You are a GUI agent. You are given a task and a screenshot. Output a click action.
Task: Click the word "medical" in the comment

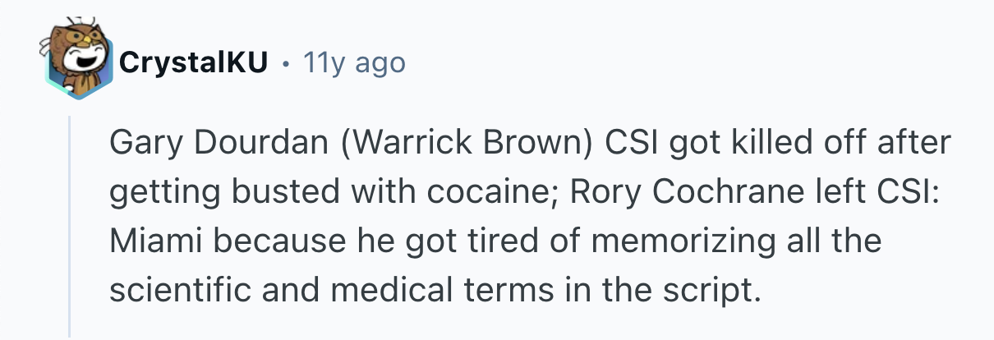384,290
